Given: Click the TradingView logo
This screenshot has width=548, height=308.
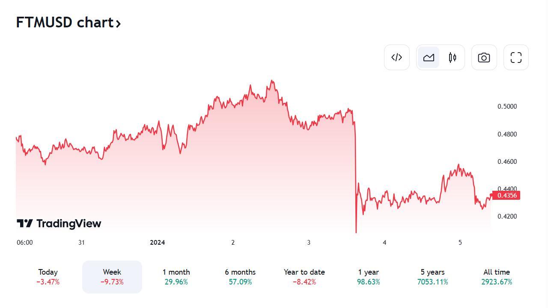Looking at the screenshot, I should [x=59, y=223].
